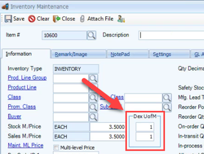The width and height of the screenshot is (204, 154).
Task: Open the GL tab at right edge
Action: point(197,54)
